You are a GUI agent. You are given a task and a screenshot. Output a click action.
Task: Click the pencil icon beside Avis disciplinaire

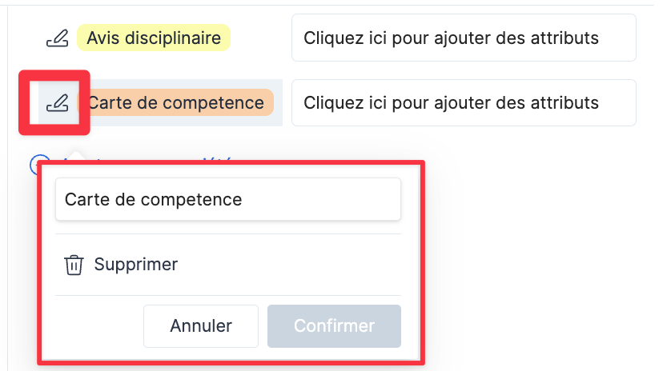point(57,38)
